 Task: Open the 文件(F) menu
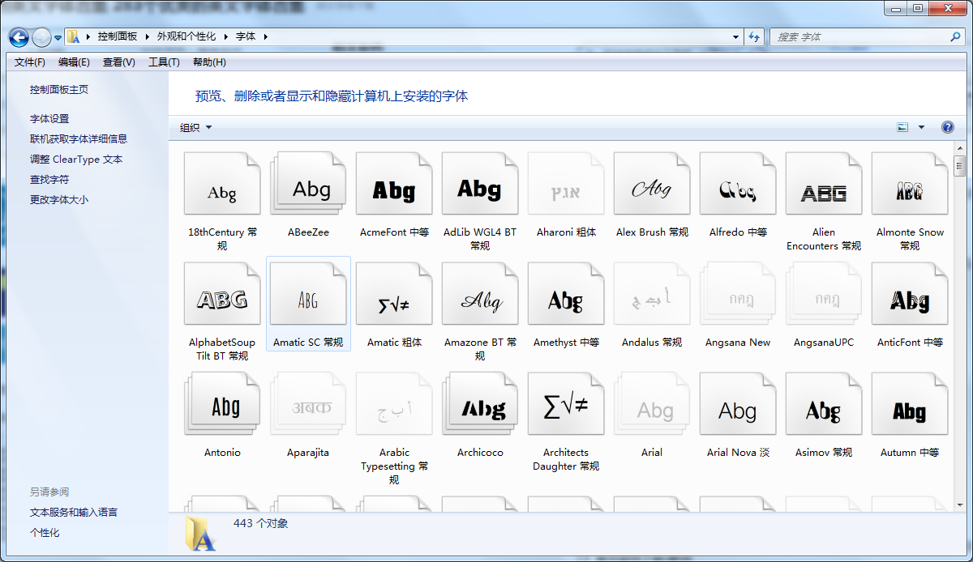point(30,62)
